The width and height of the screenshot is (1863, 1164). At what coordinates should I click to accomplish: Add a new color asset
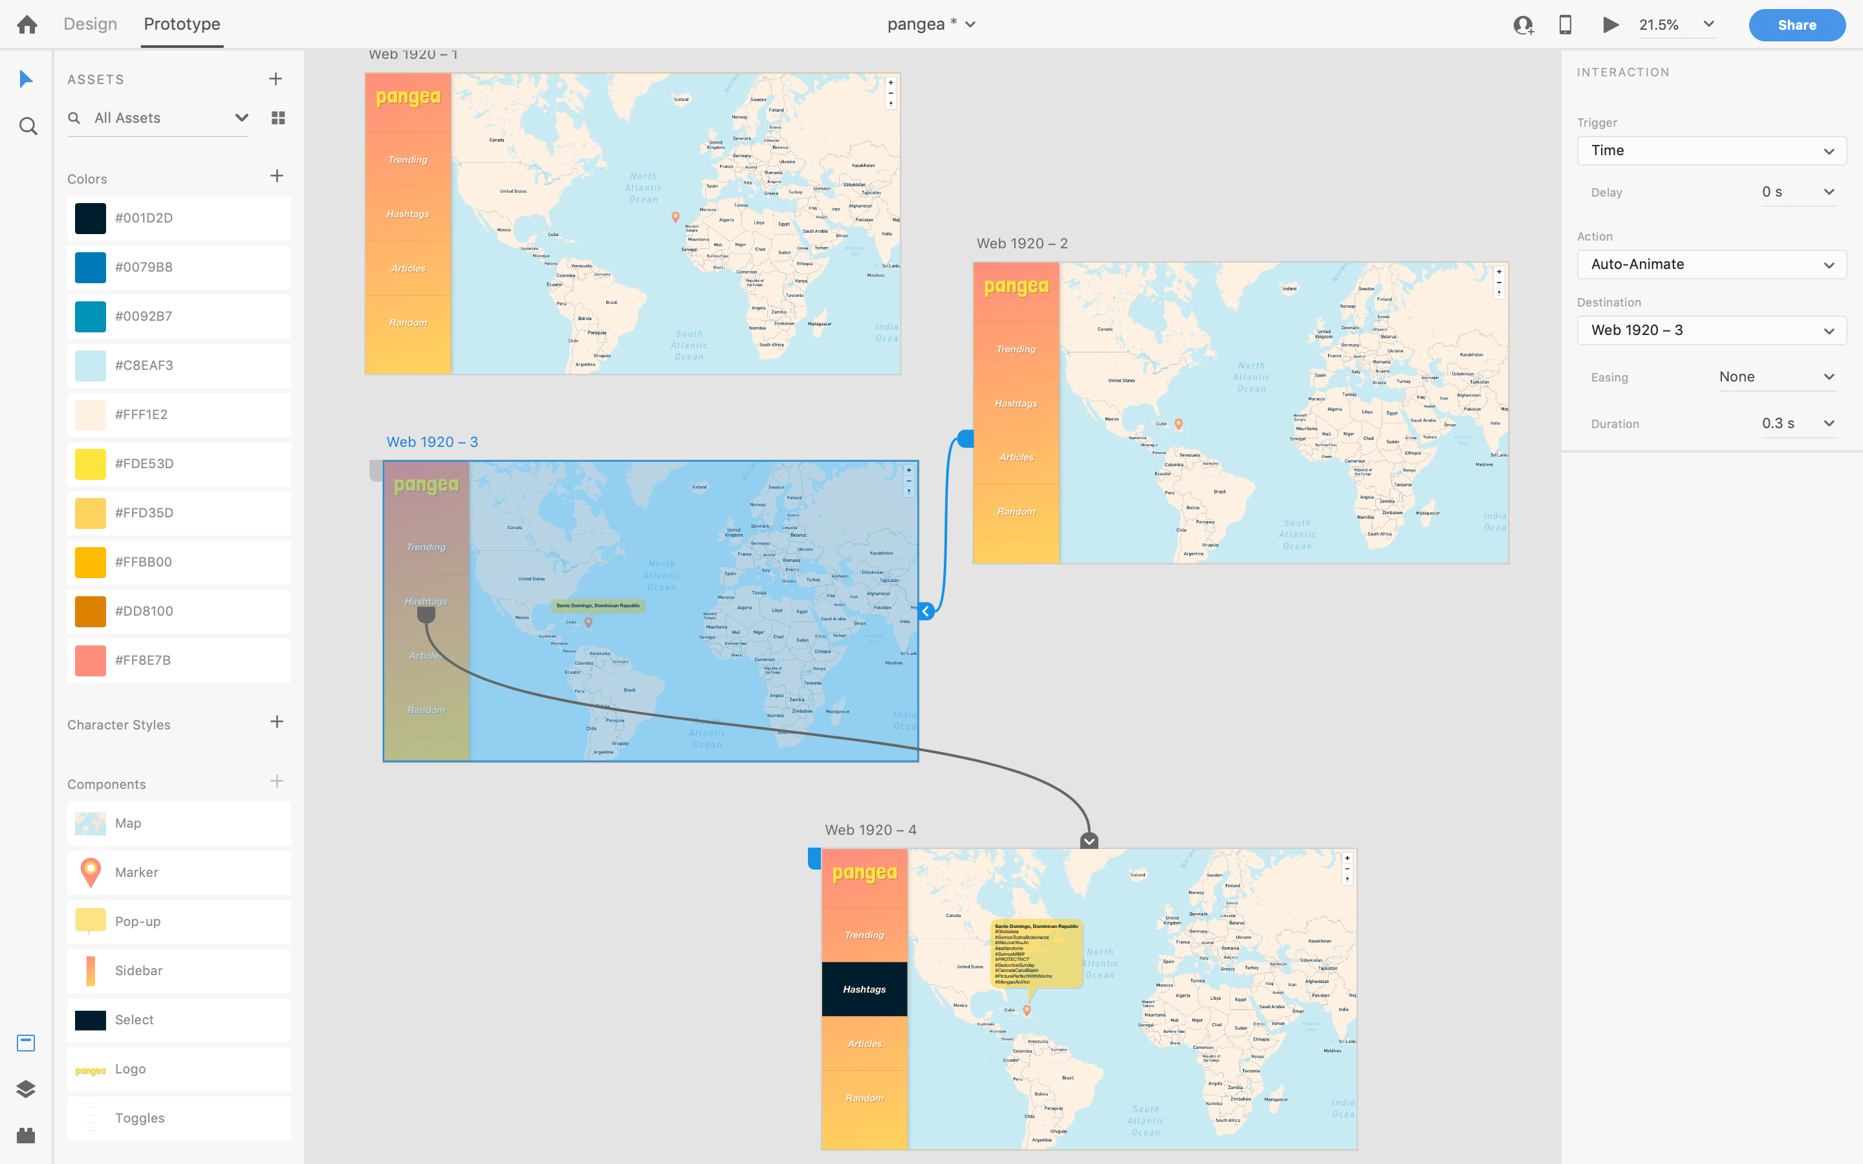click(277, 177)
